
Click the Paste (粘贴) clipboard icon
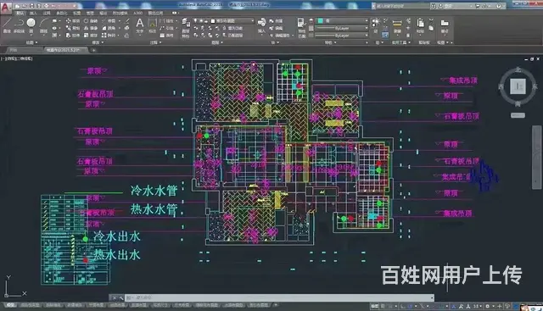tap(421, 25)
